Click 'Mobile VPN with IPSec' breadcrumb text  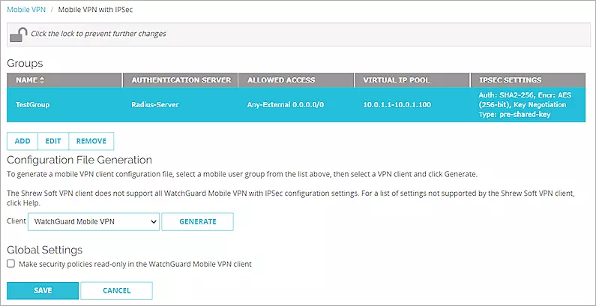click(95, 10)
